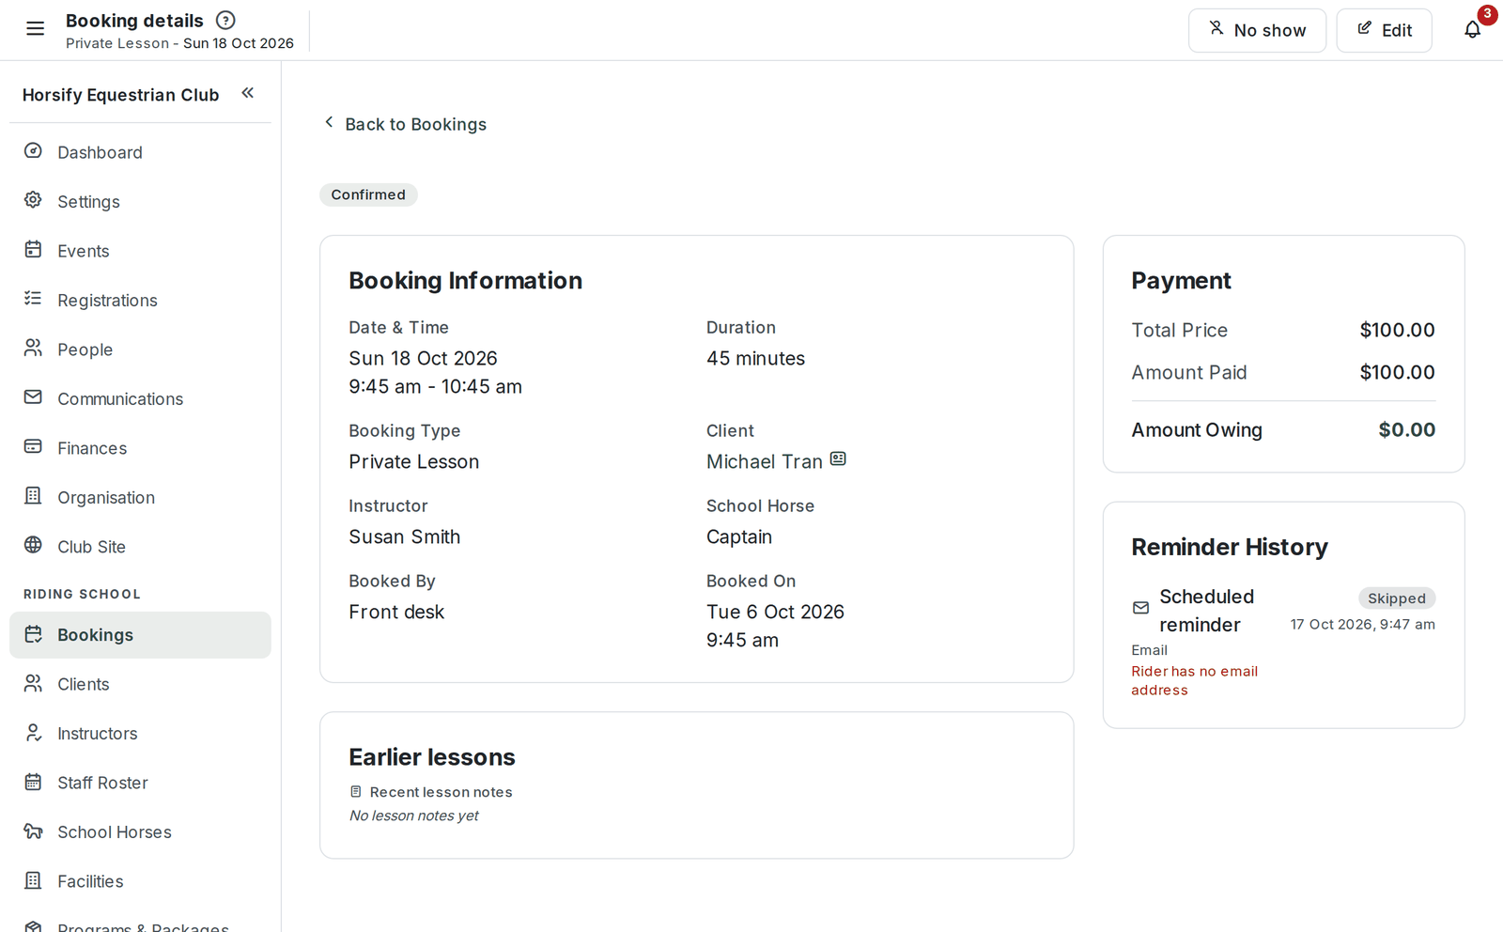Open Registrations menu item

pos(140,300)
